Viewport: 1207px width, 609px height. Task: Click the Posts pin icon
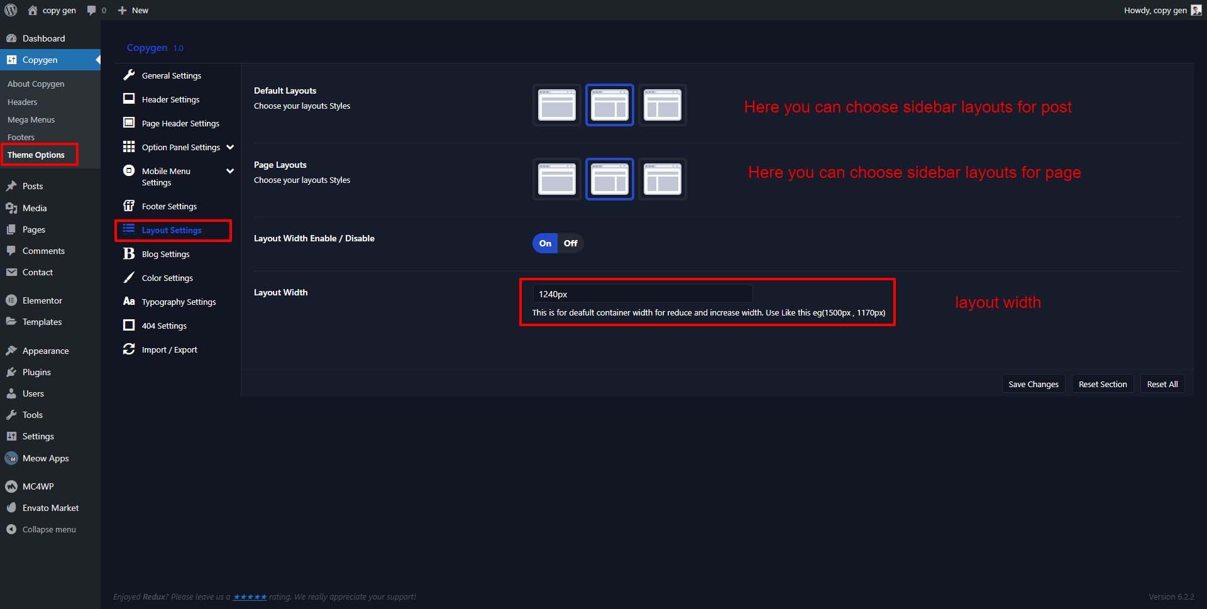pos(11,186)
